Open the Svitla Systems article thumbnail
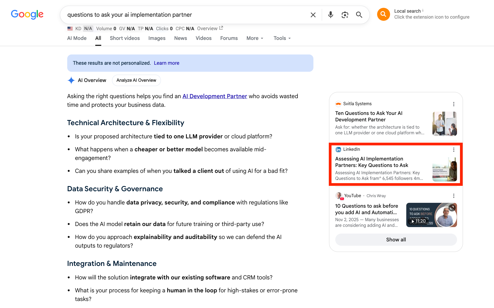 coord(445,124)
